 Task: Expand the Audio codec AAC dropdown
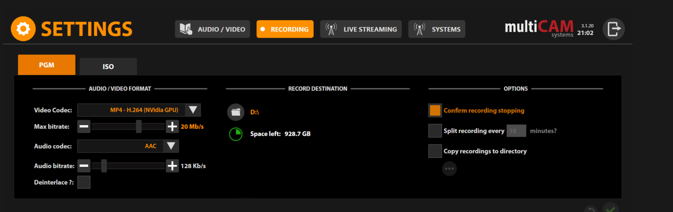128,146
